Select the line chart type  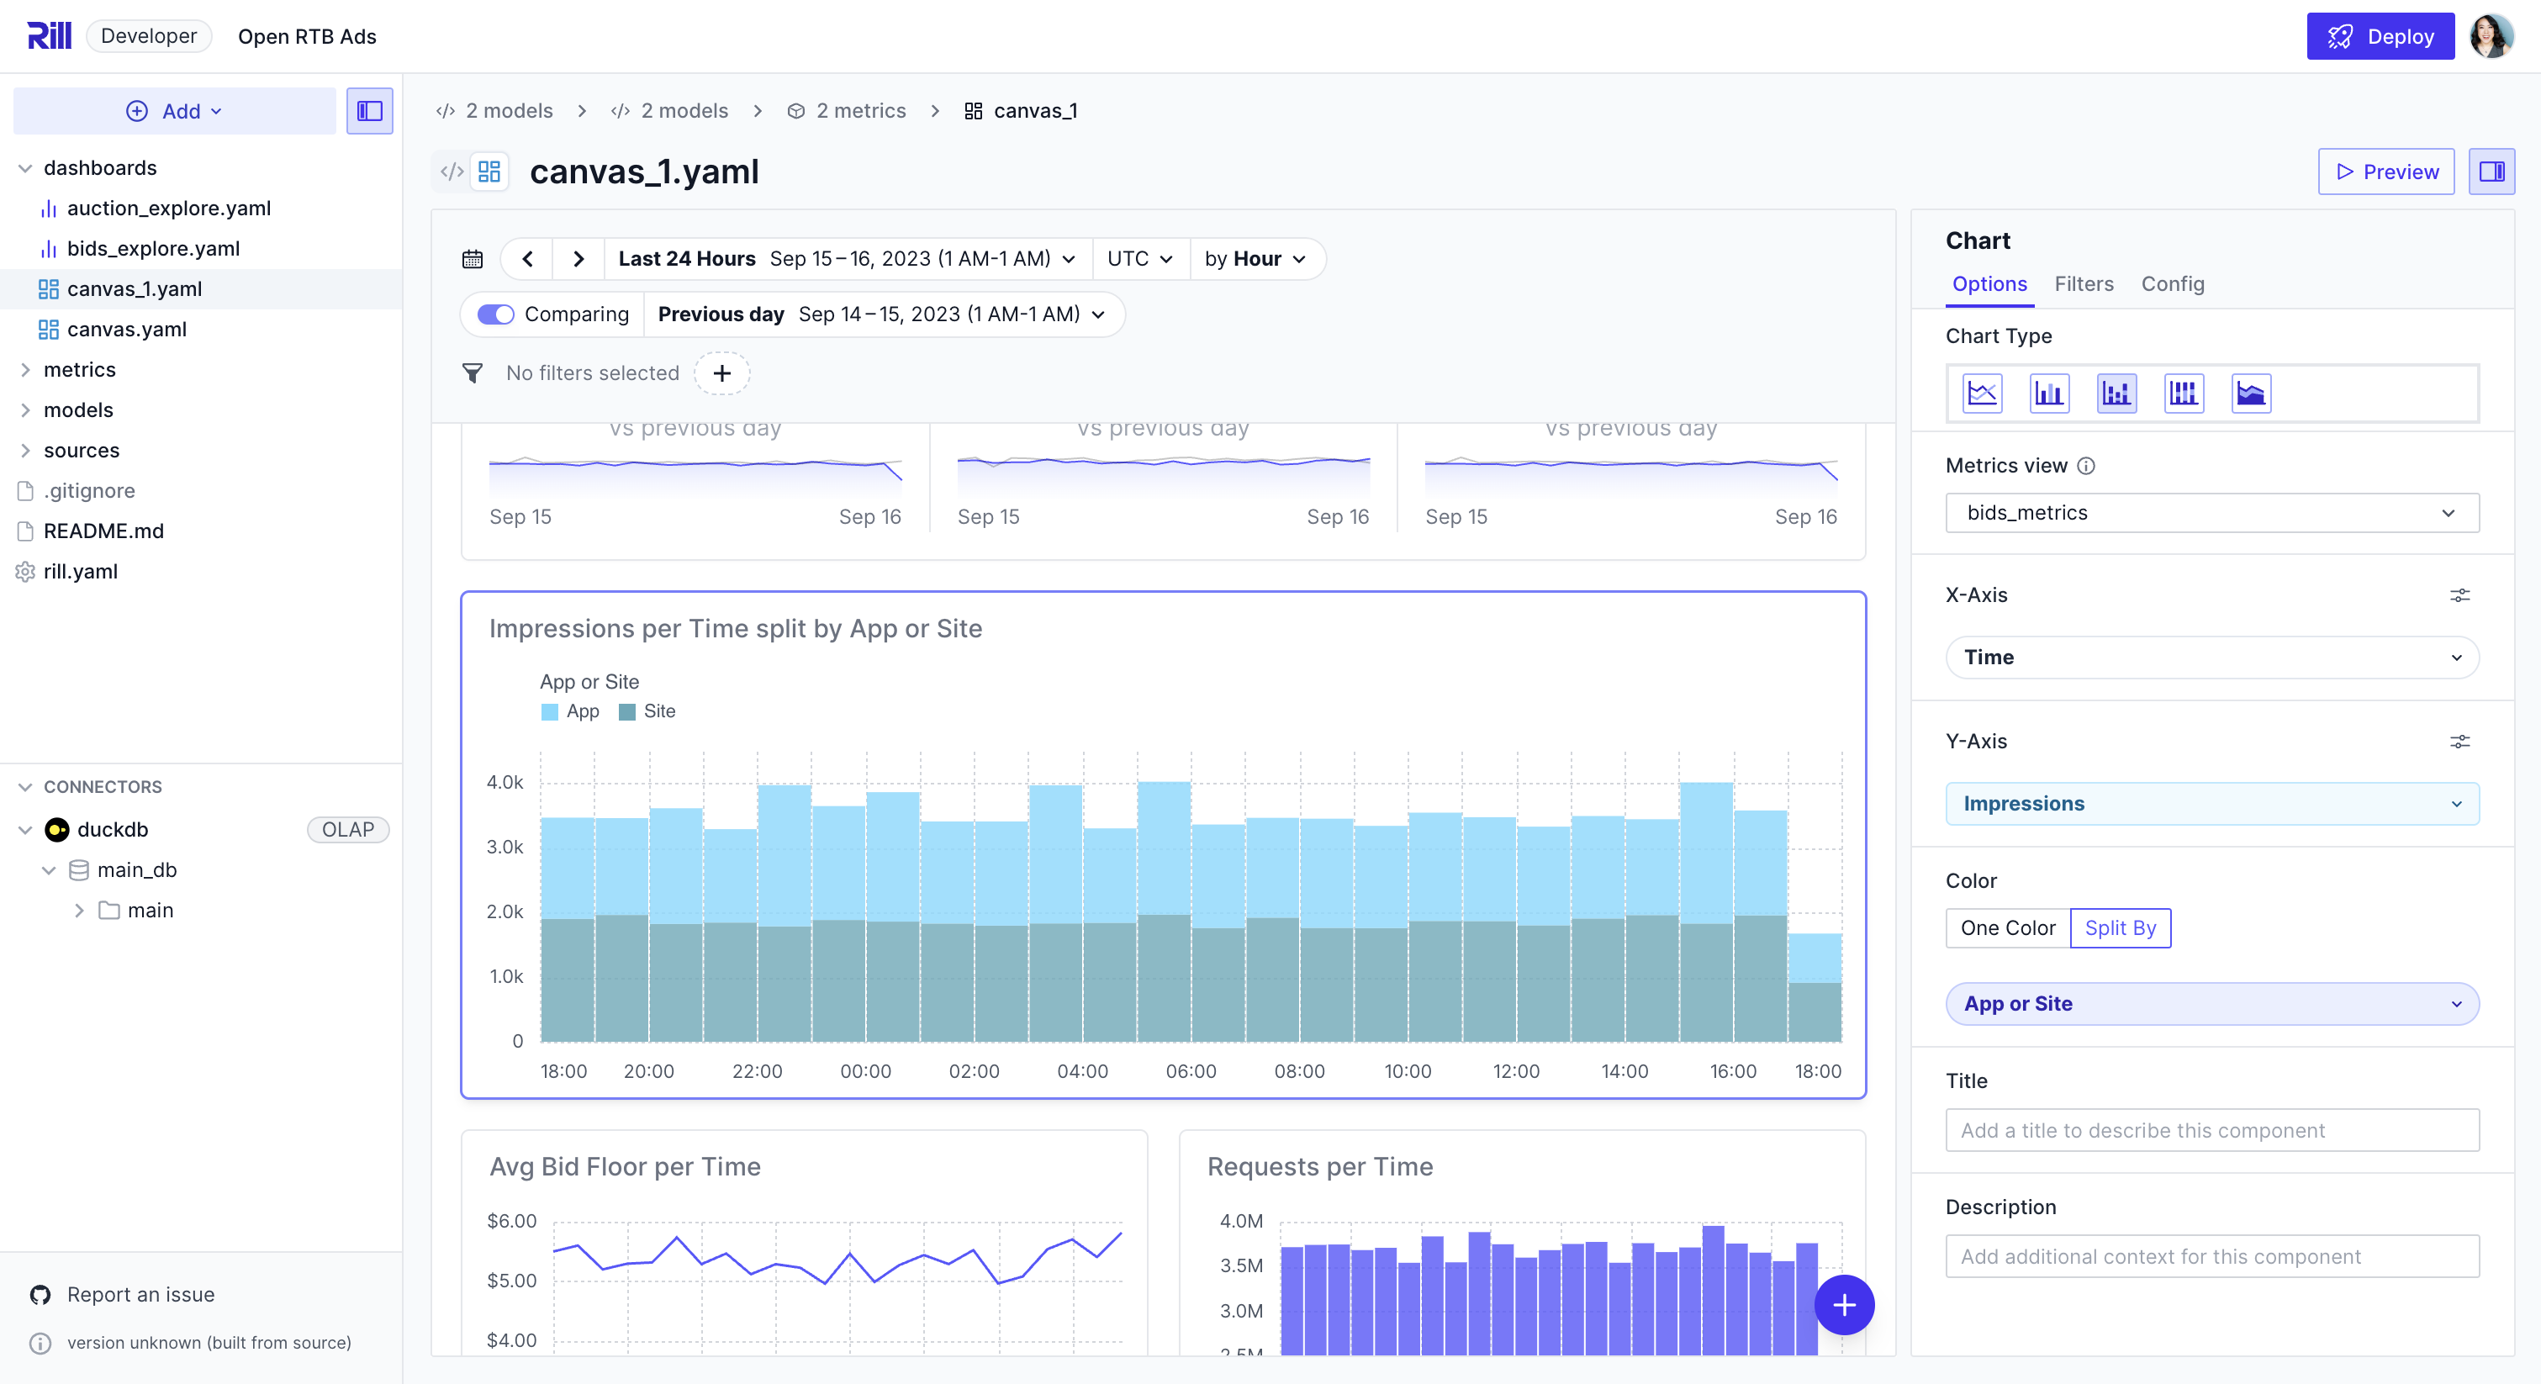pos(1981,393)
